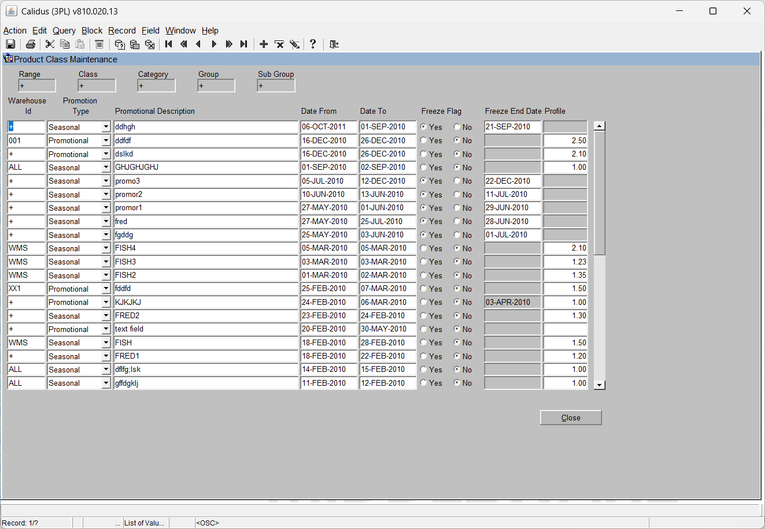Open Promotion Type dropdown for FRED1
Screen dimensions: 765x529
[106, 356]
